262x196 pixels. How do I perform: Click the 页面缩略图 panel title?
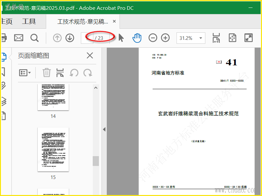tap(33, 56)
